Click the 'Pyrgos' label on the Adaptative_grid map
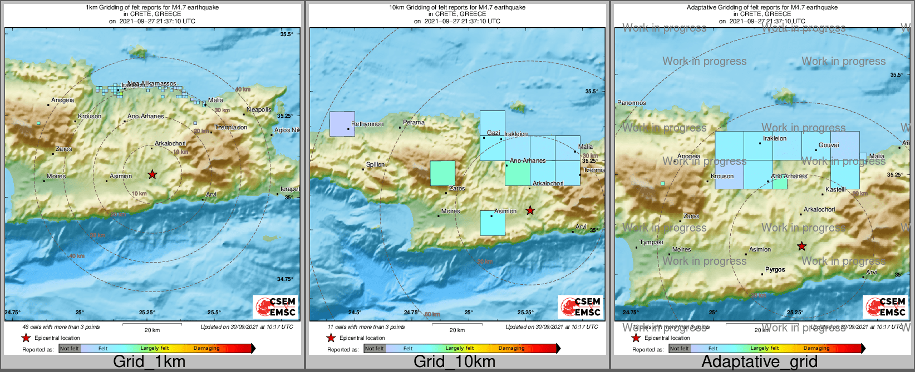The image size is (915, 372). pos(775,270)
